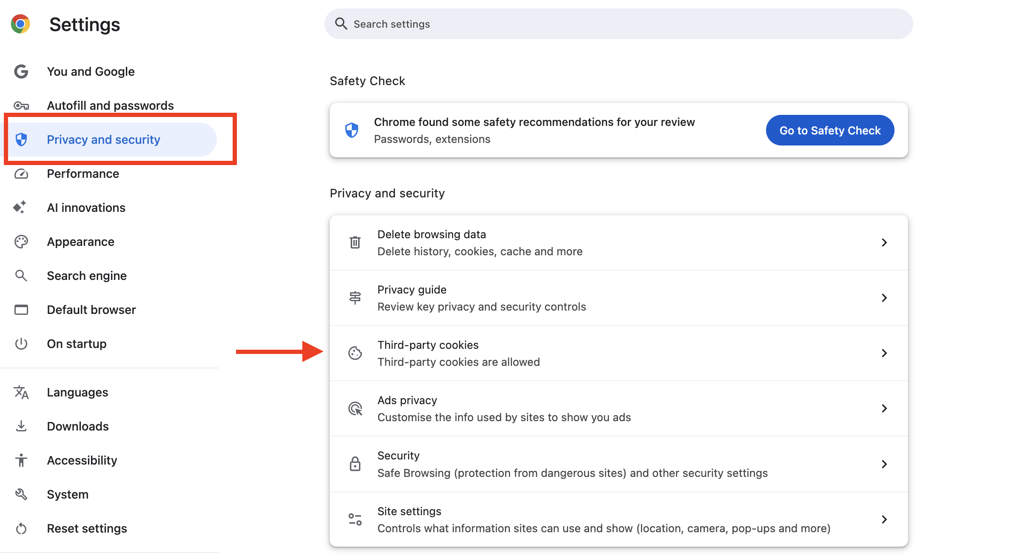Screen dimensions: 1014x559
Task: Click 'Third-party cookies are allowed' text
Action: coord(459,362)
